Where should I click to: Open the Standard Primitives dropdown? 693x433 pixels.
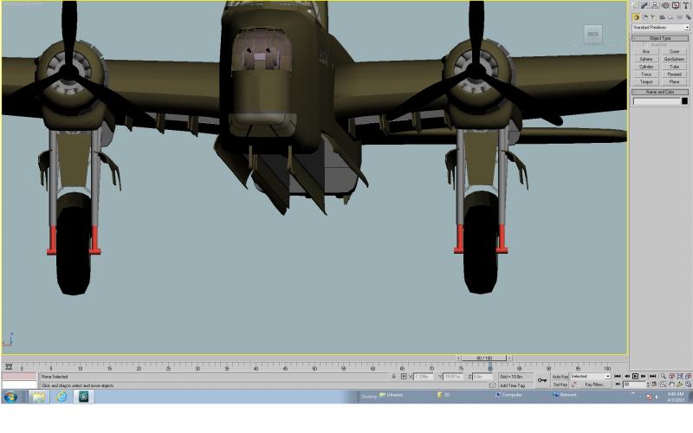[661, 28]
